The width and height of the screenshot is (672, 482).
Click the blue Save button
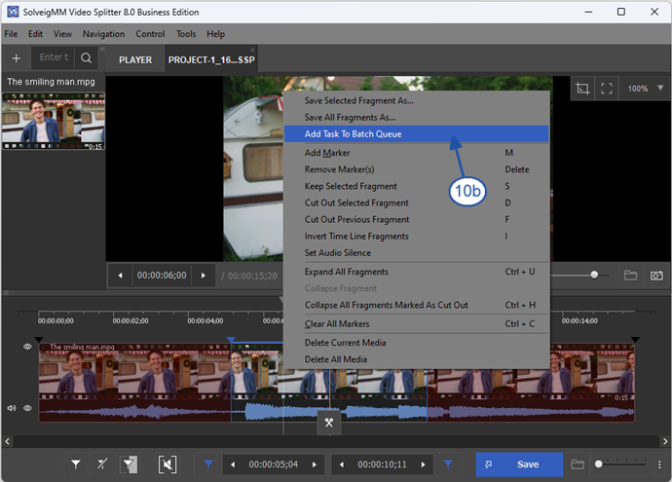click(519, 464)
